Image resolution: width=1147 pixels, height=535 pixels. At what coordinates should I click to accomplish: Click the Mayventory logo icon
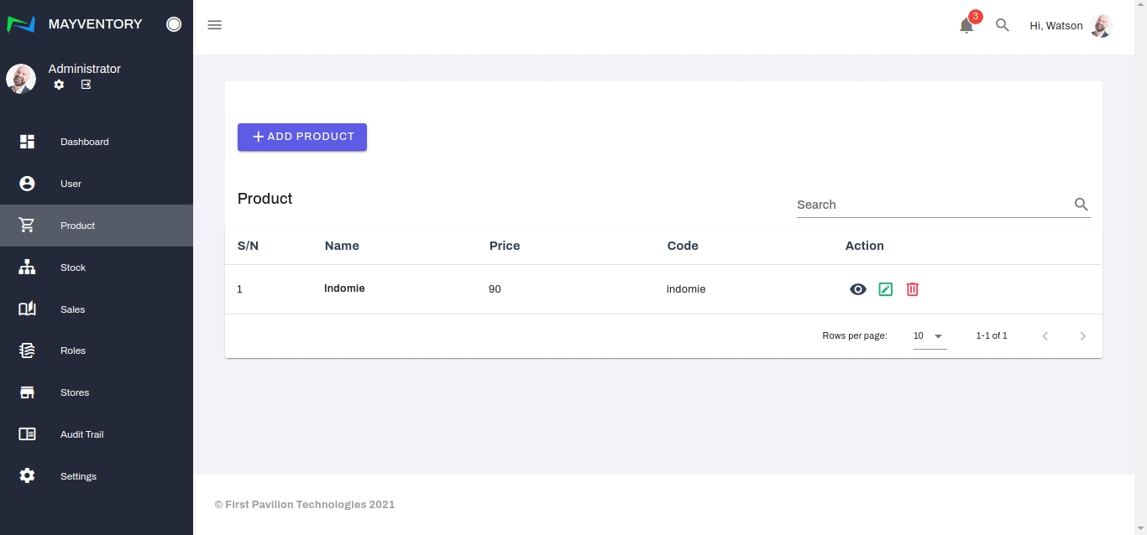tap(21, 24)
